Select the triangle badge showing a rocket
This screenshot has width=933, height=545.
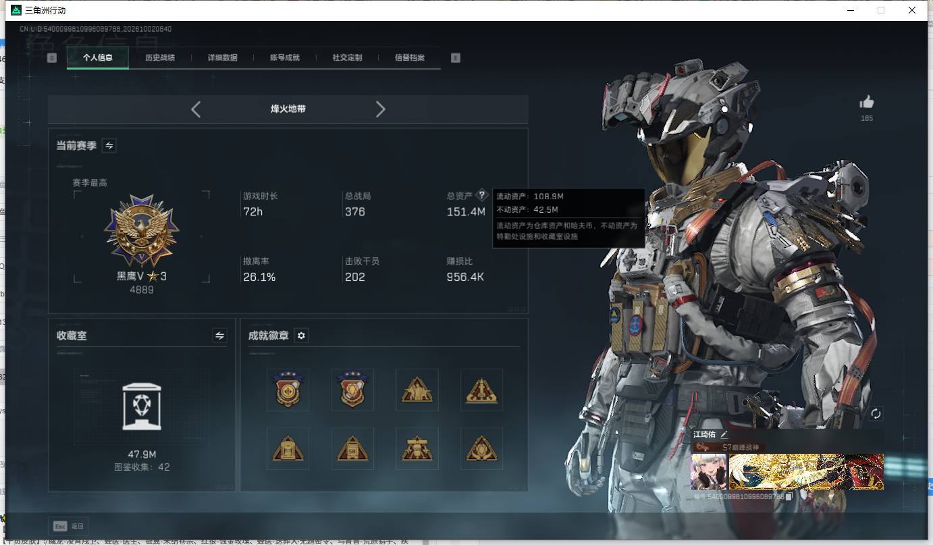pyautogui.click(x=481, y=390)
